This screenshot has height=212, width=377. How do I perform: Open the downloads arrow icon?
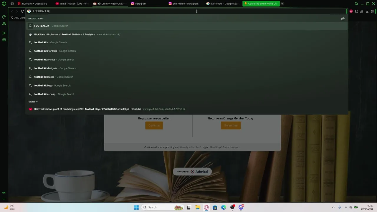(367, 11)
